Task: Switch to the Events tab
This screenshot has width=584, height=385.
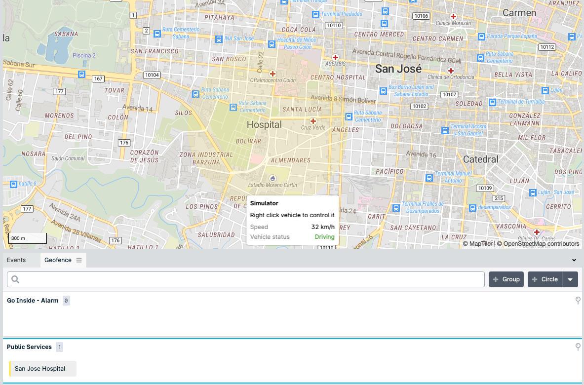Action: point(16,260)
